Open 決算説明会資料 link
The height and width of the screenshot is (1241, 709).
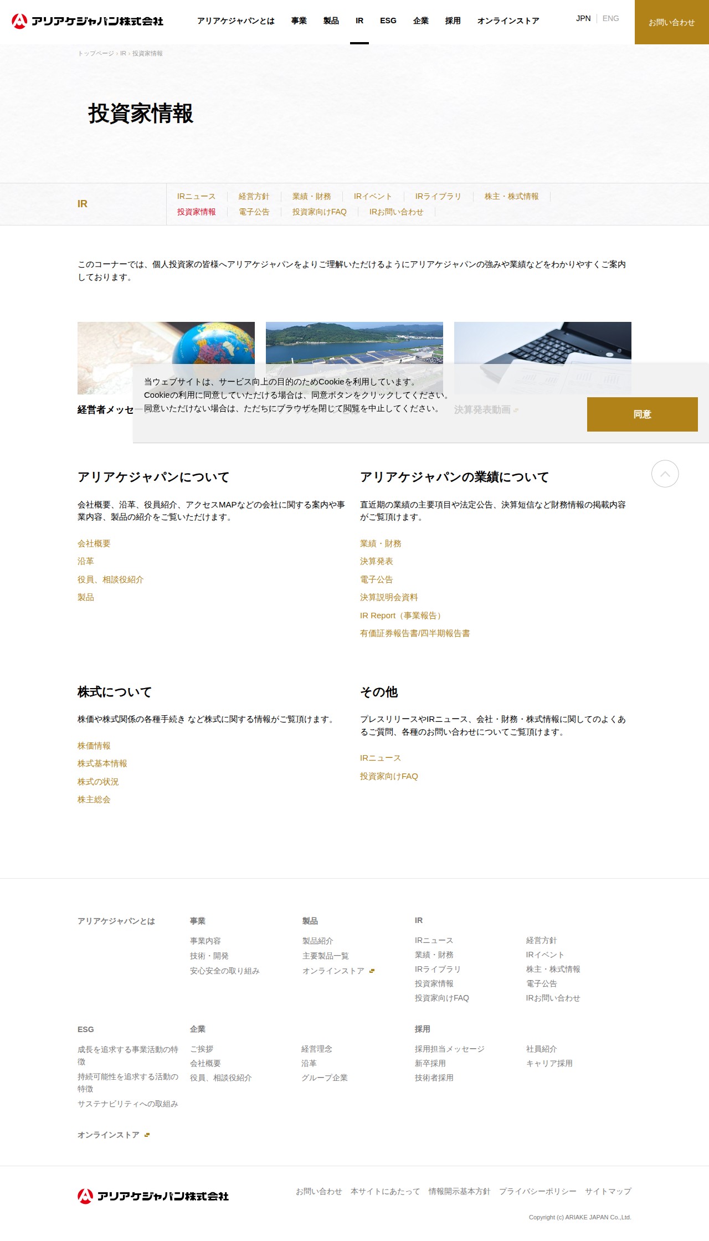click(x=389, y=597)
